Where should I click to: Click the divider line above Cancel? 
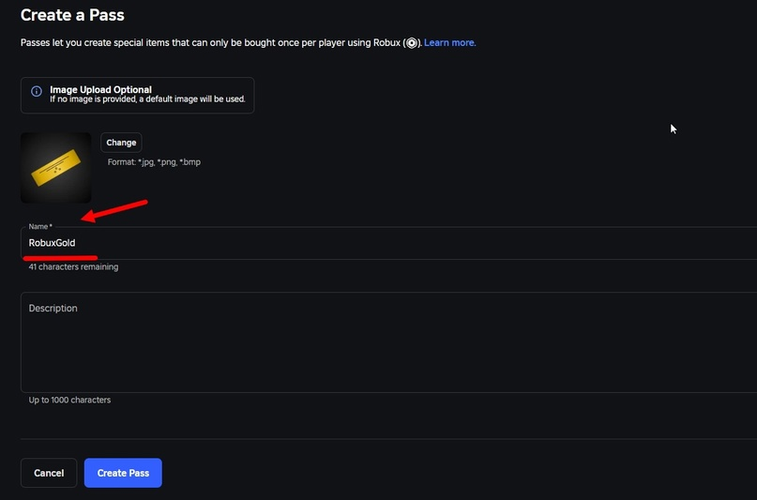pyautogui.click(x=375, y=439)
